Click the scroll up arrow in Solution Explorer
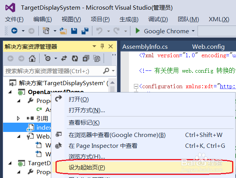Screen dimensions: 236x178 (x=113, y=83)
